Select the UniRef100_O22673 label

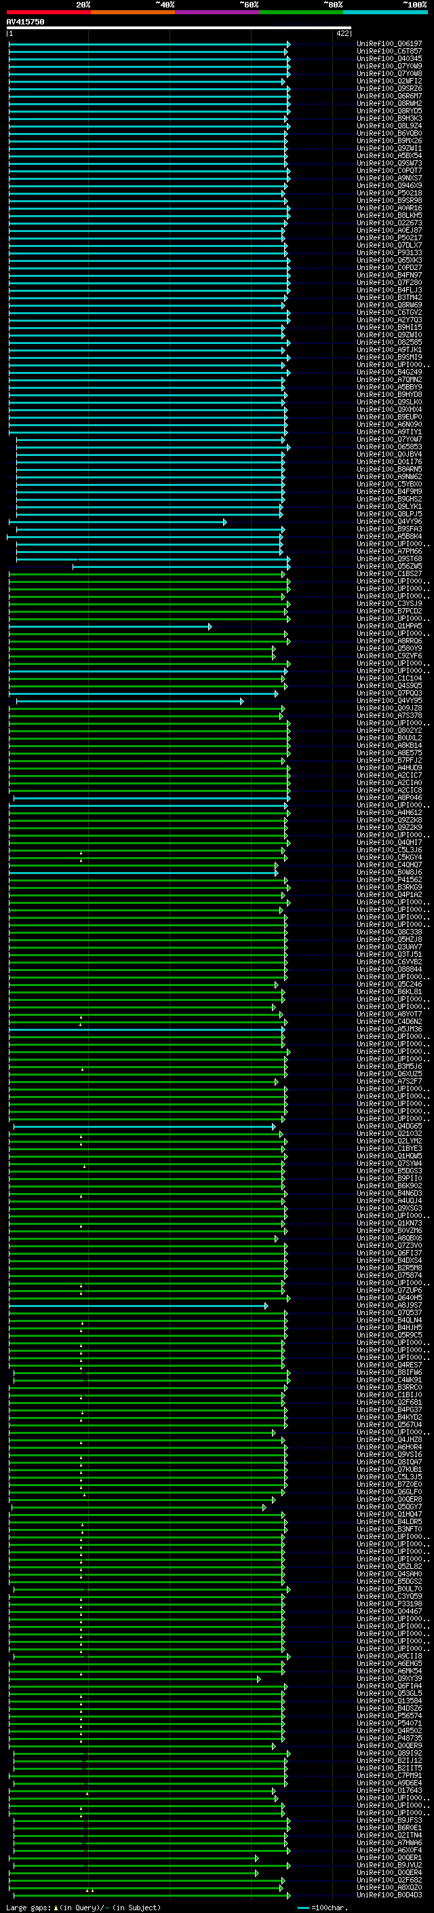point(389,223)
